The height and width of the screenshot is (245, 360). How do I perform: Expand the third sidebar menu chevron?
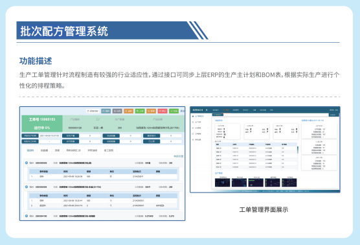[208, 128]
